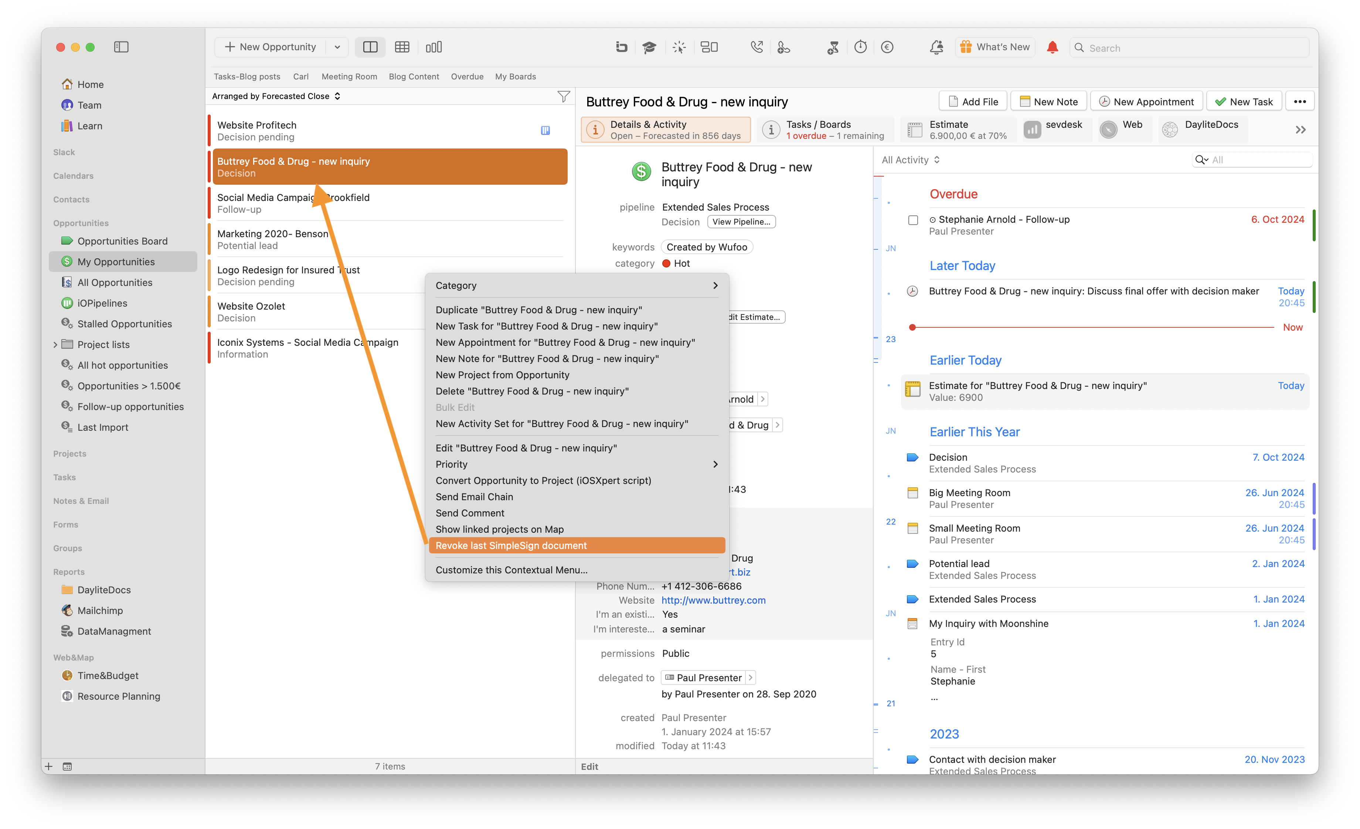Click the red Hot category dot
This screenshot has height=829, width=1360.
(x=666, y=264)
